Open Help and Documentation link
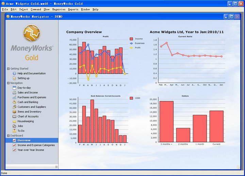245x176 pixels. [x=32, y=73]
